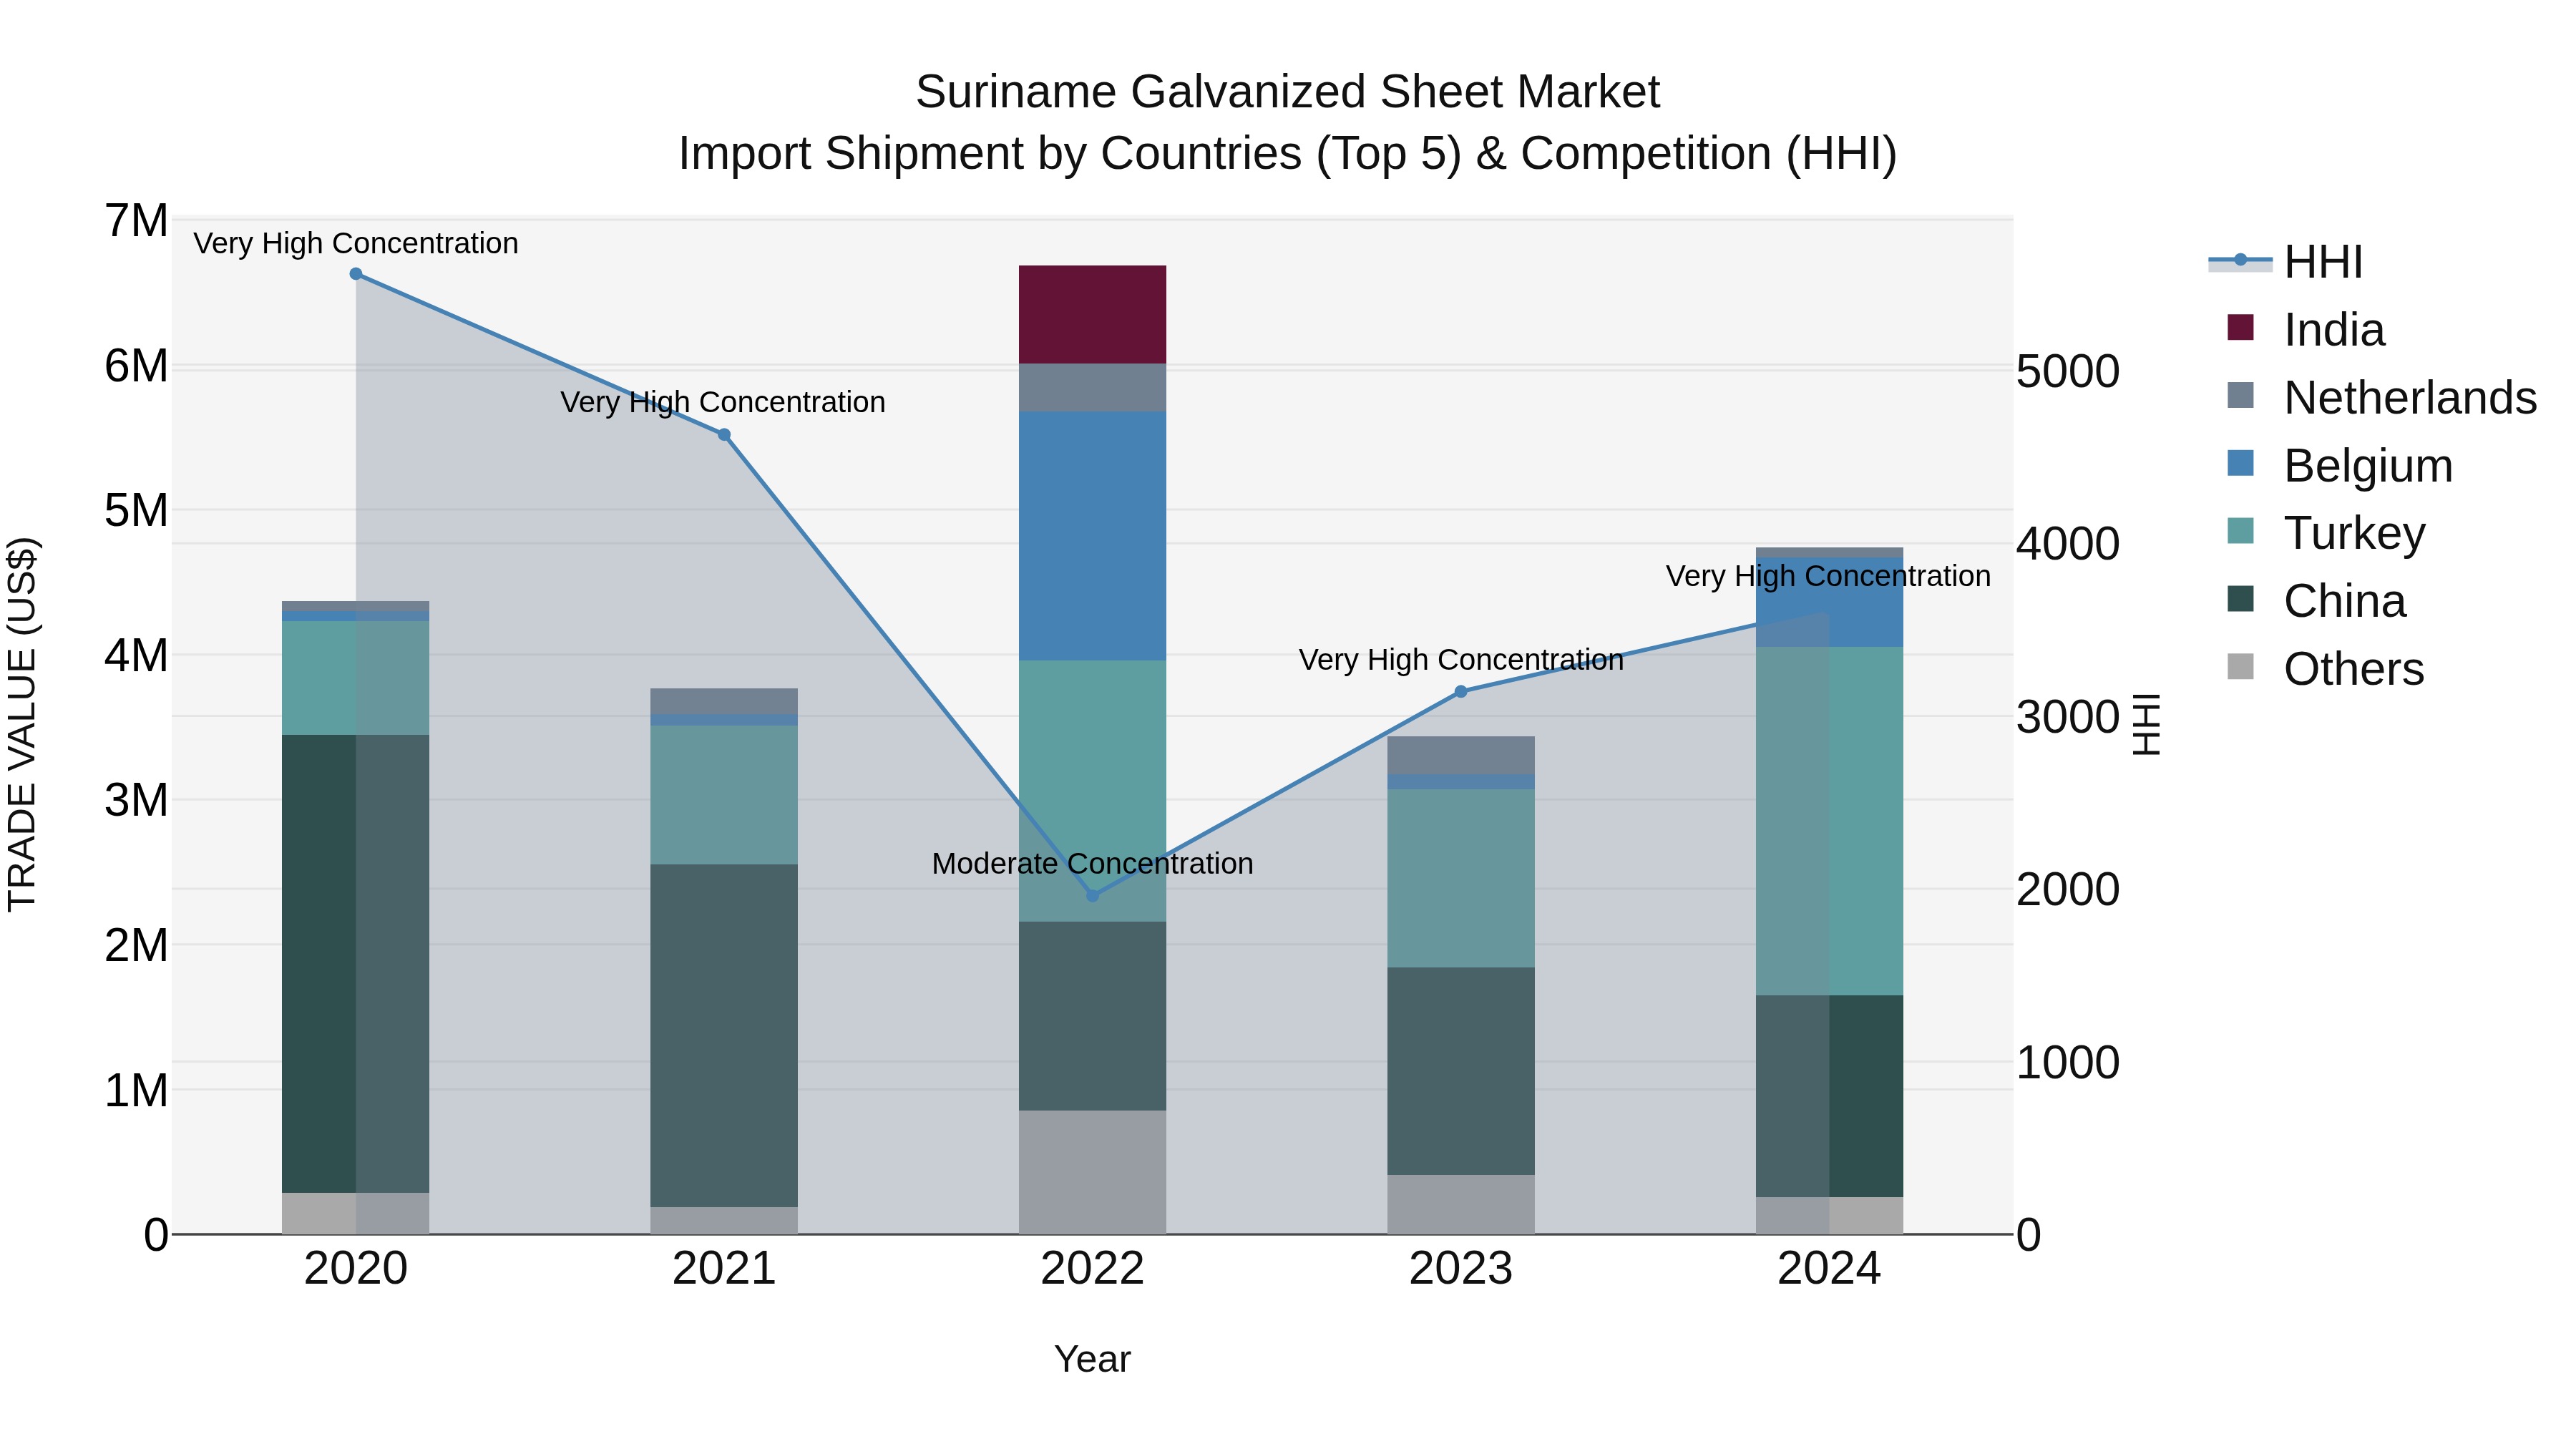2576x1449 pixels.
Task: Toggle India series in the legend
Action: pos(2305,330)
